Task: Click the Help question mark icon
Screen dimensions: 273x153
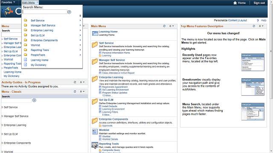Action: (x=258, y=20)
